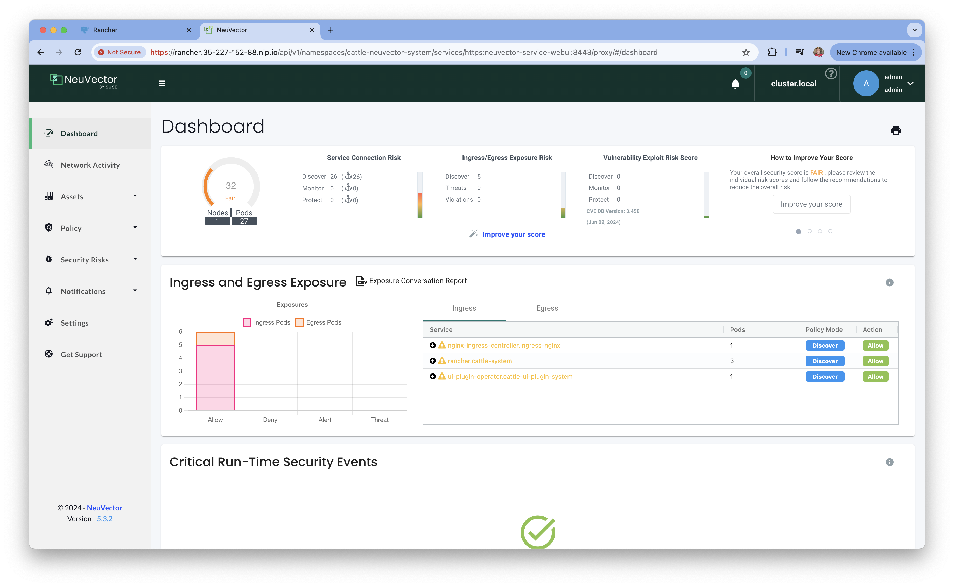Toggle the Egress Pods legend item
Image resolution: width=954 pixels, height=587 pixels.
coord(318,322)
